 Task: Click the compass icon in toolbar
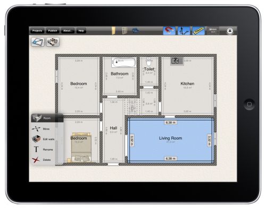230,31
